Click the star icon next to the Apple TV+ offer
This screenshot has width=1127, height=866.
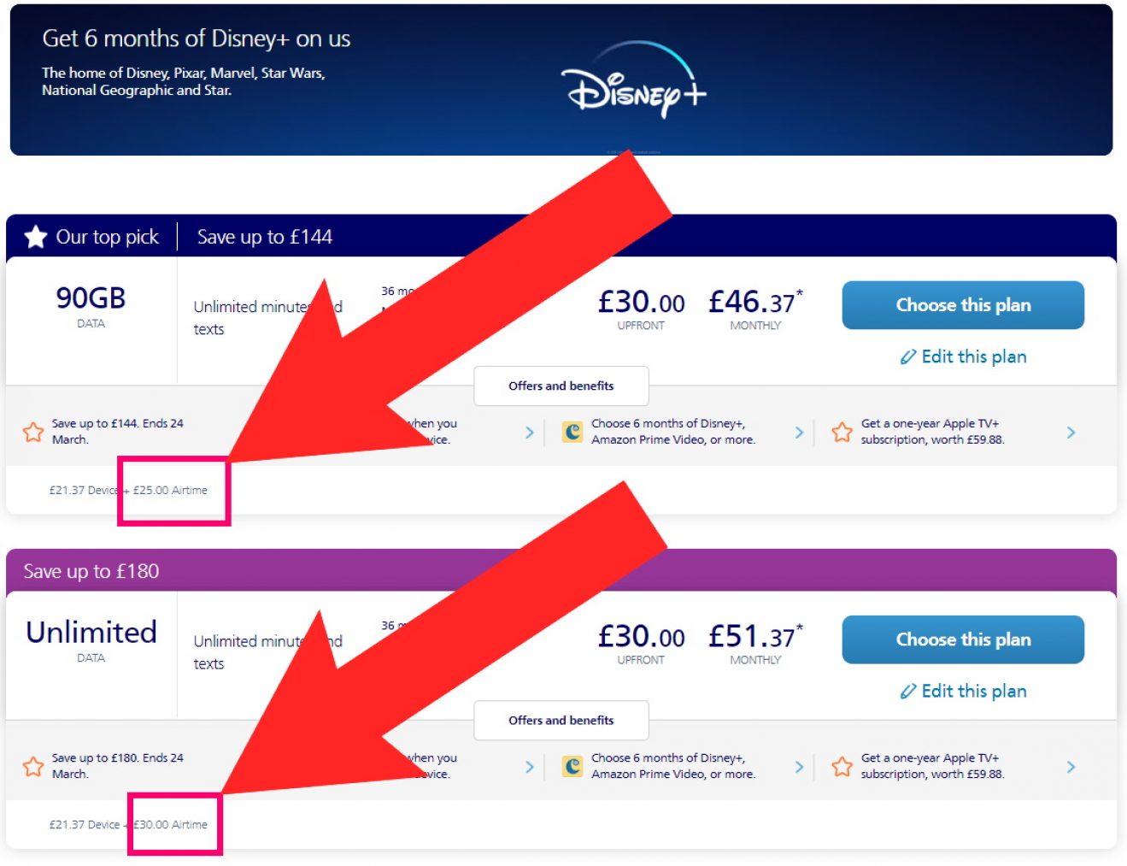tap(841, 432)
